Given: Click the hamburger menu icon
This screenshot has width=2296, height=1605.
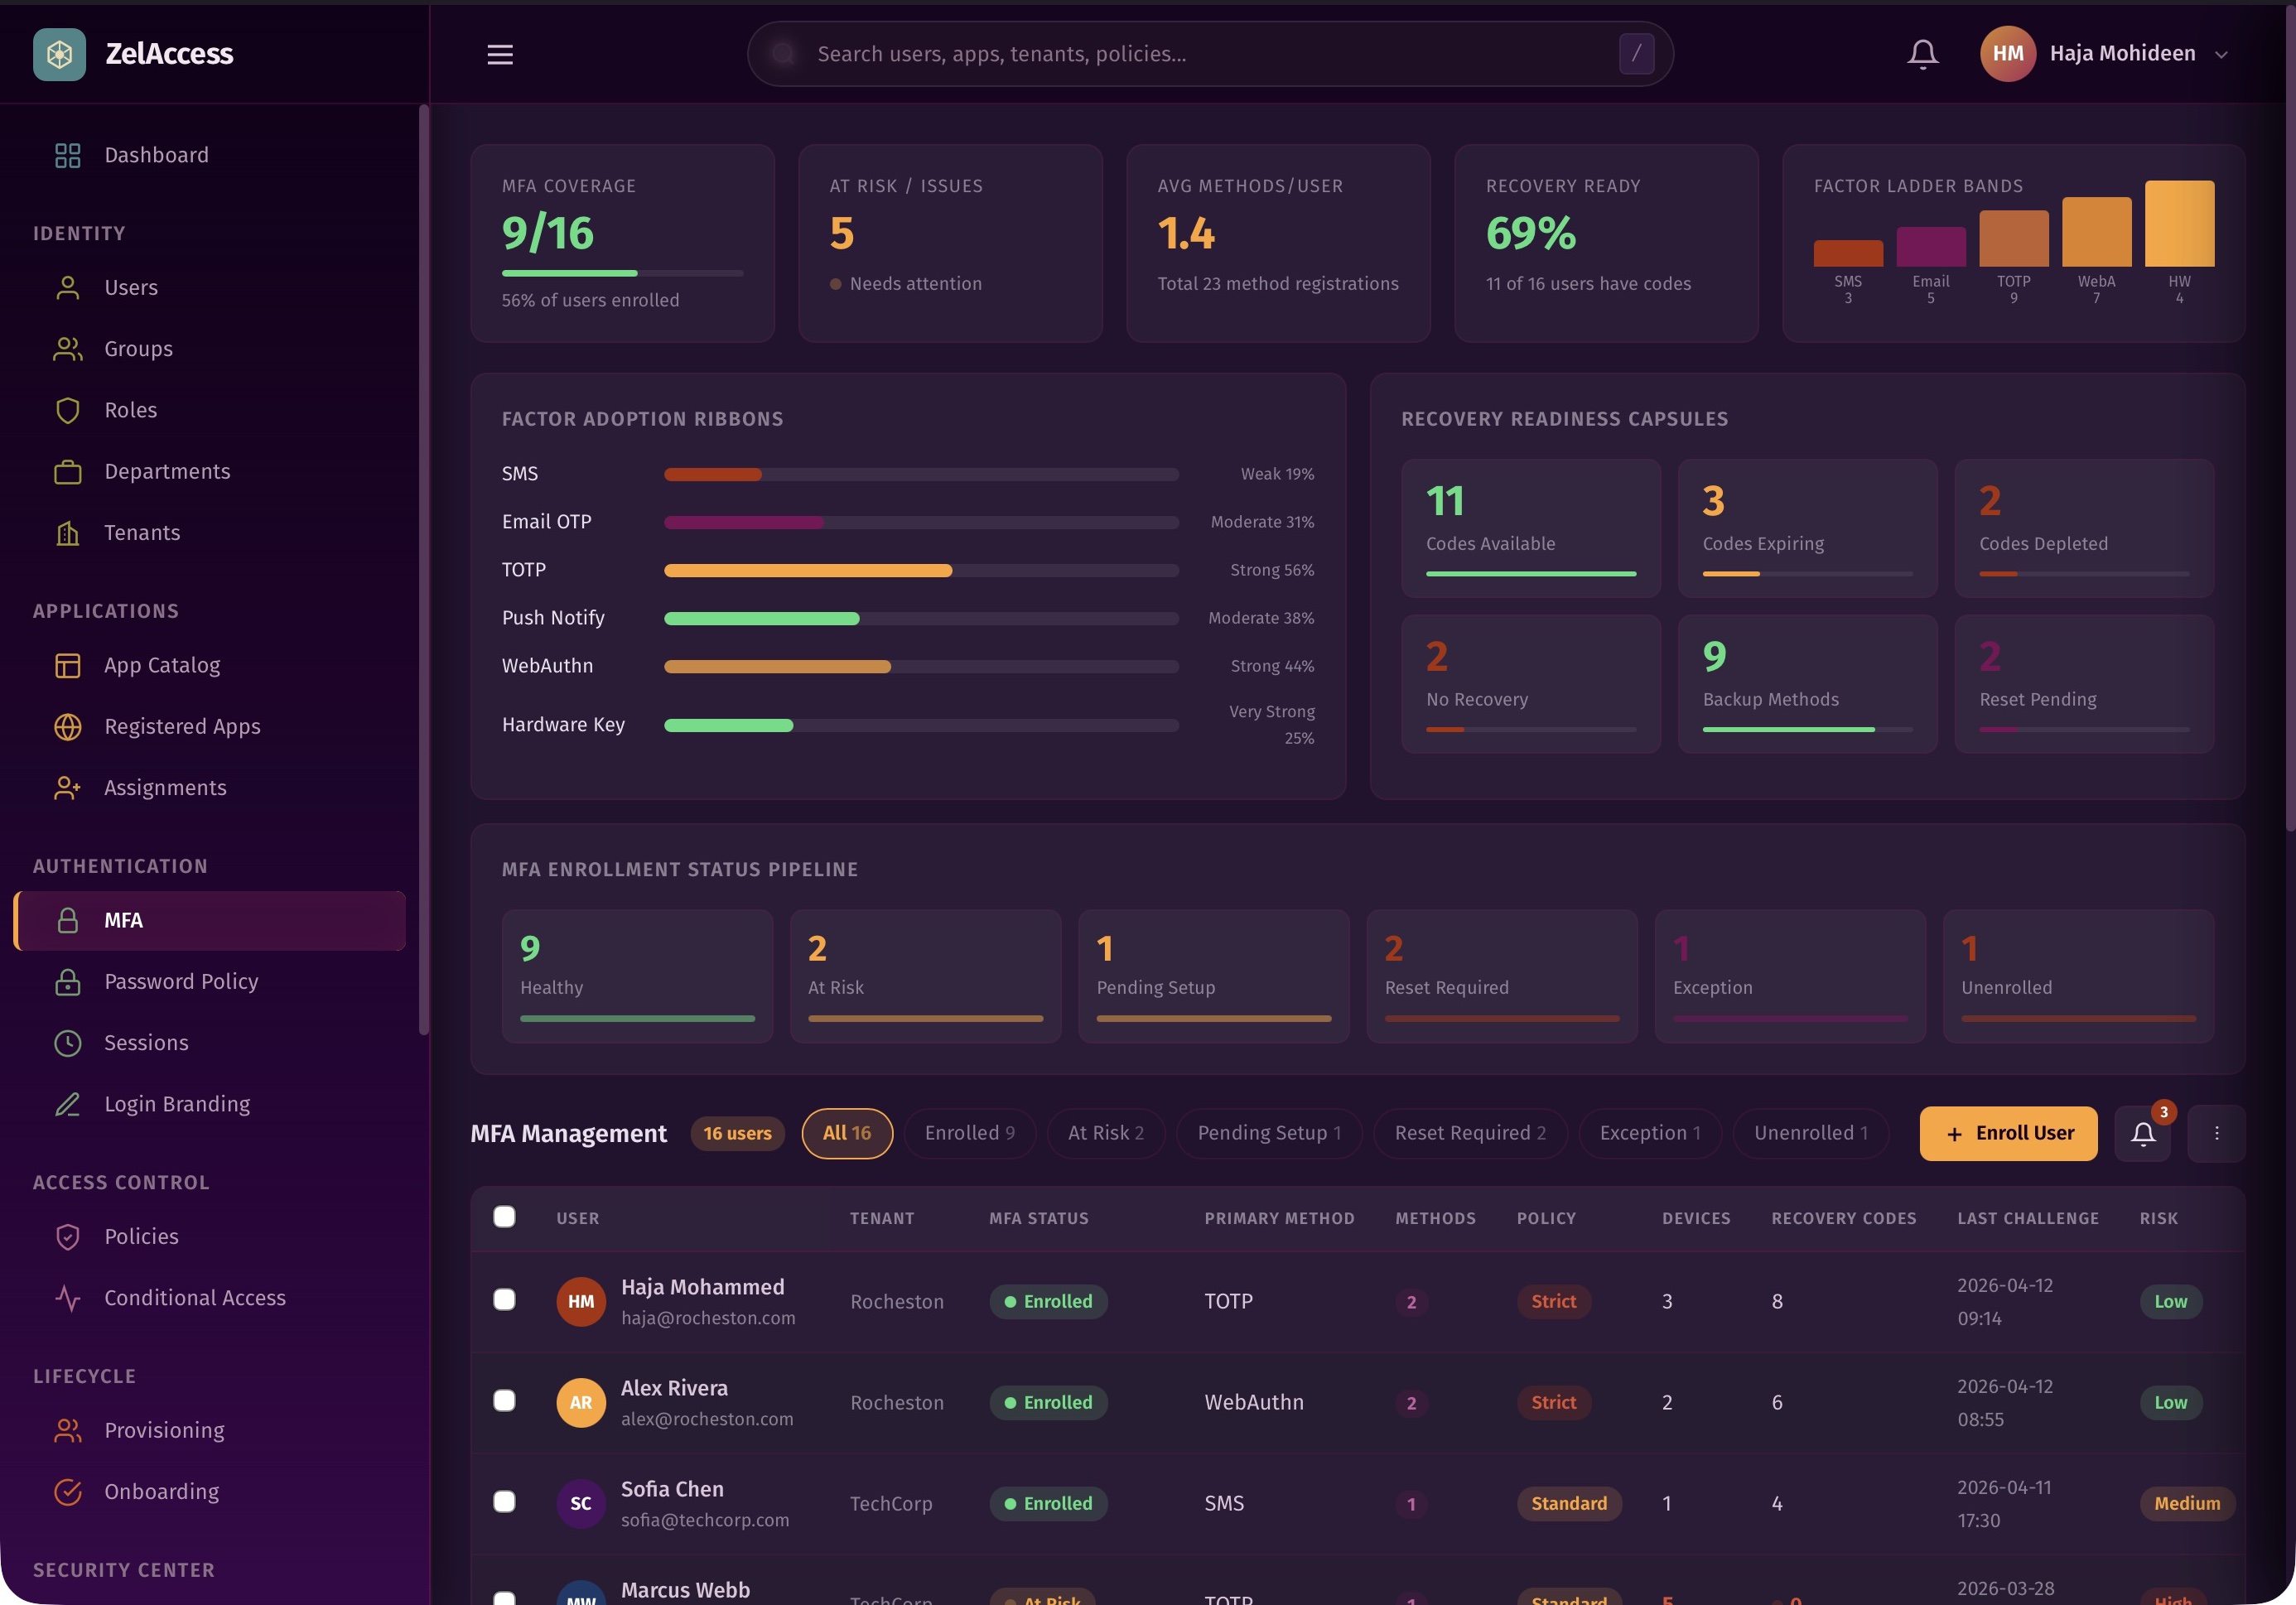Looking at the screenshot, I should (x=500, y=54).
